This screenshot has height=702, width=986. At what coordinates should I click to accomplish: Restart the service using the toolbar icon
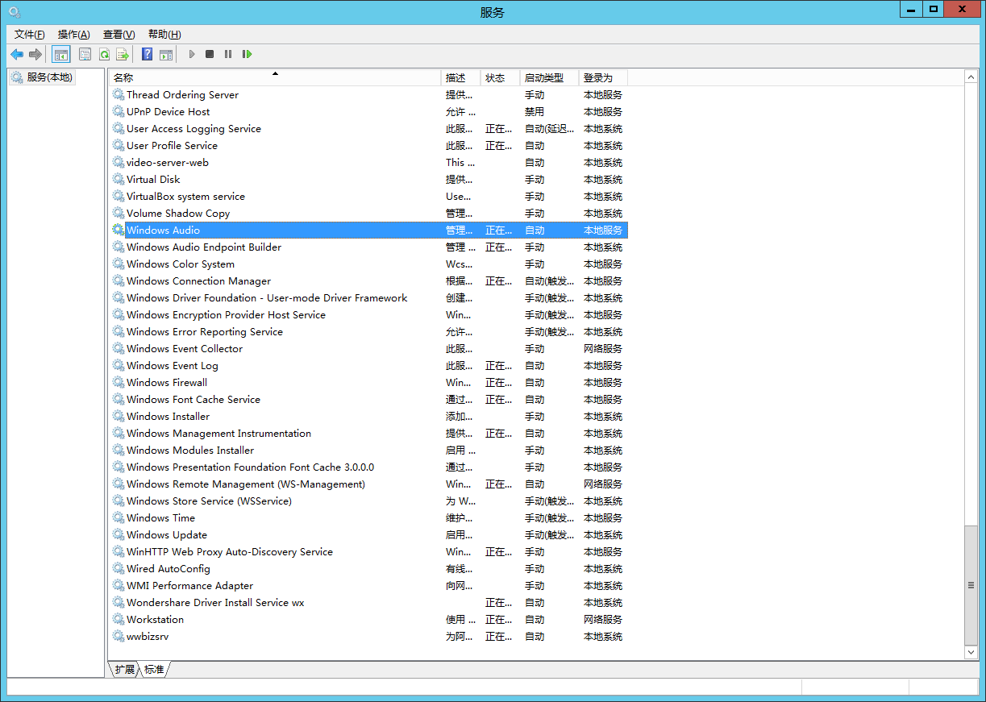tap(248, 54)
